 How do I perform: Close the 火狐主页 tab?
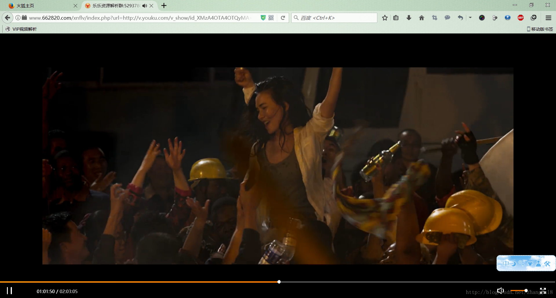point(75,5)
